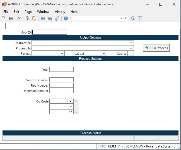Click the New record toolbar icon
This screenshot has height=150, width=181.
[4, 18]
